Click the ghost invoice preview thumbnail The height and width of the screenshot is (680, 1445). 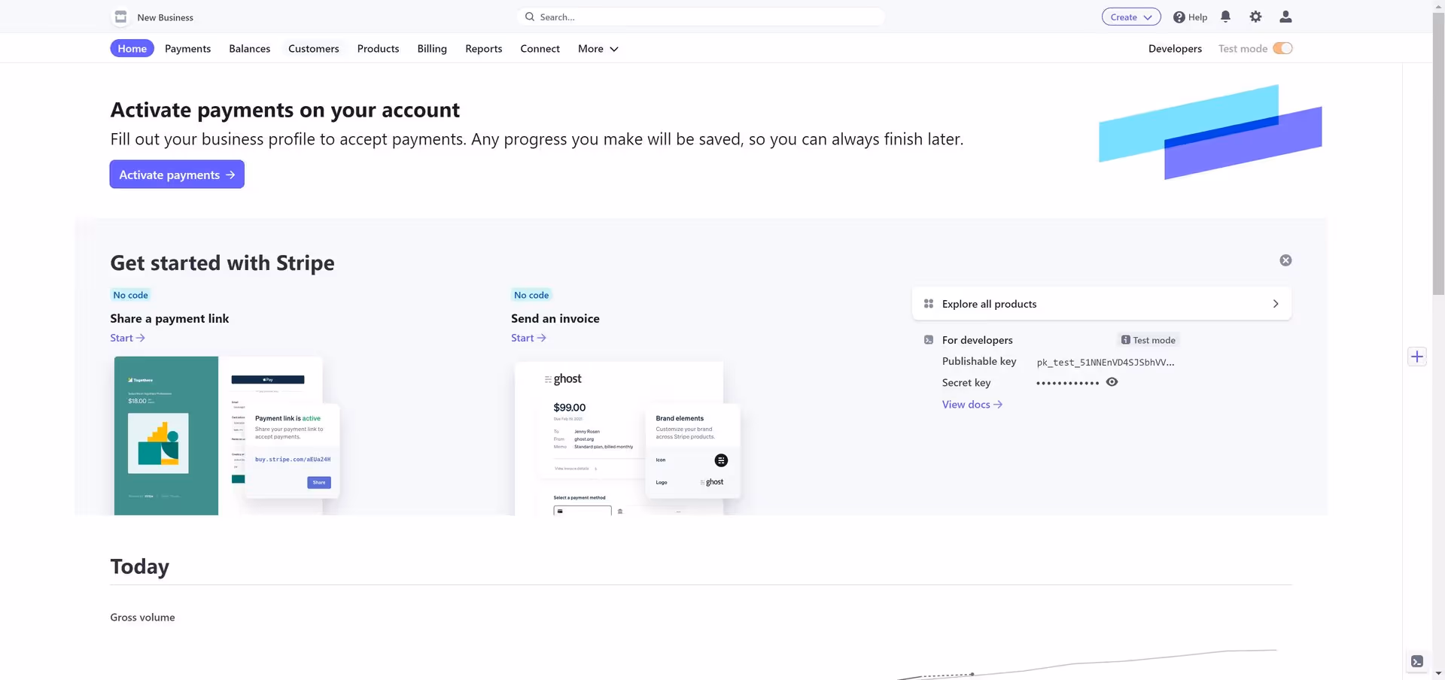pyautogui.click(x=628, y=439)
